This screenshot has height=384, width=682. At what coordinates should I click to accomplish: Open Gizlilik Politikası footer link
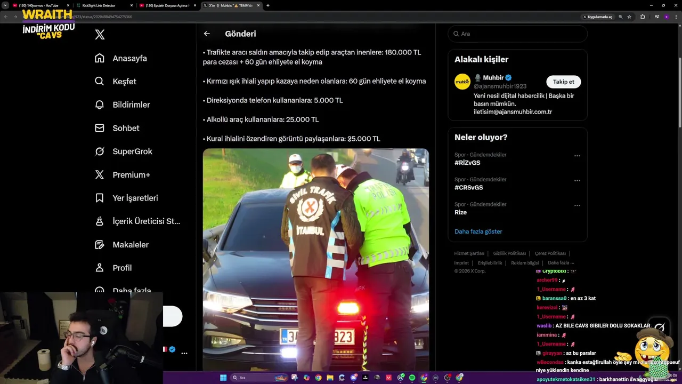[509, 253]
